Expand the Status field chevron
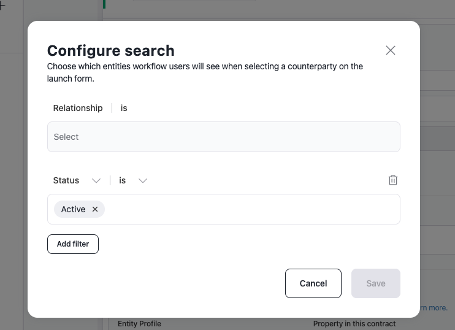The height and width of the screenshot is (330, 455). point(96,180)
